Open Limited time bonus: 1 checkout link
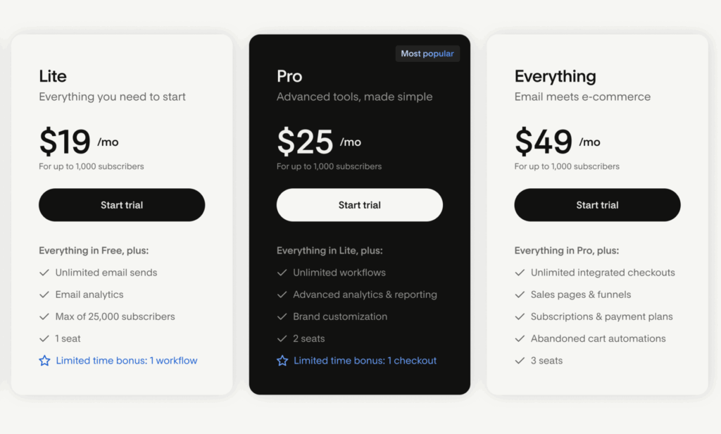The height and width of the screenshot is (434, 721). coord(365,361)
